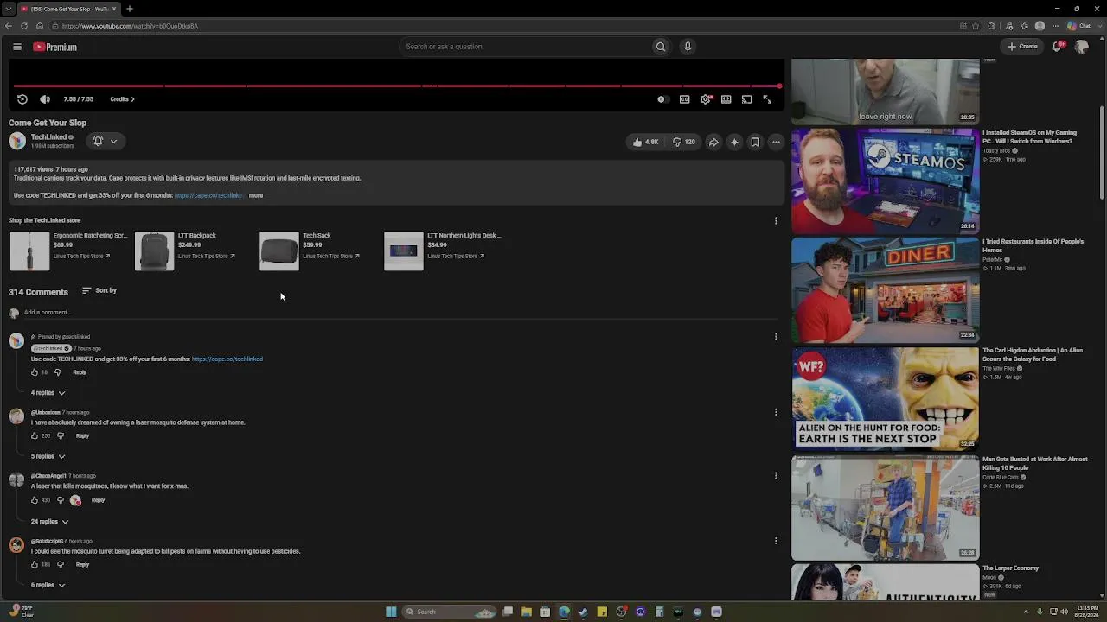Toggle closed captions on the player
This screenshot has height=622, width=1107.
(684, 99)
